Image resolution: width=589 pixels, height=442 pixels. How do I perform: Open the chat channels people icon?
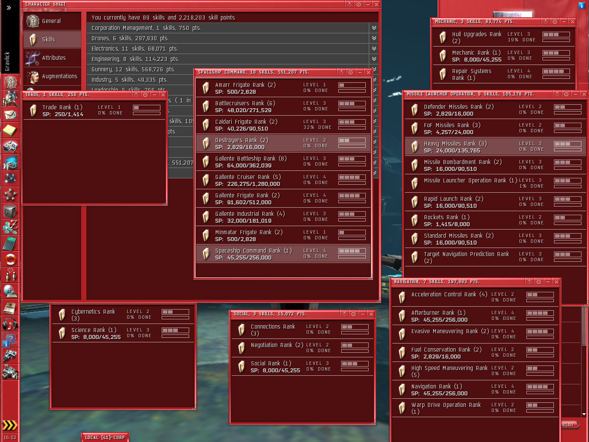[x=10, y=276]
